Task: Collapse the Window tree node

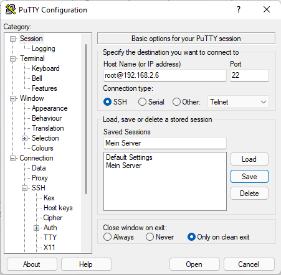Action: tap(13, 99)
